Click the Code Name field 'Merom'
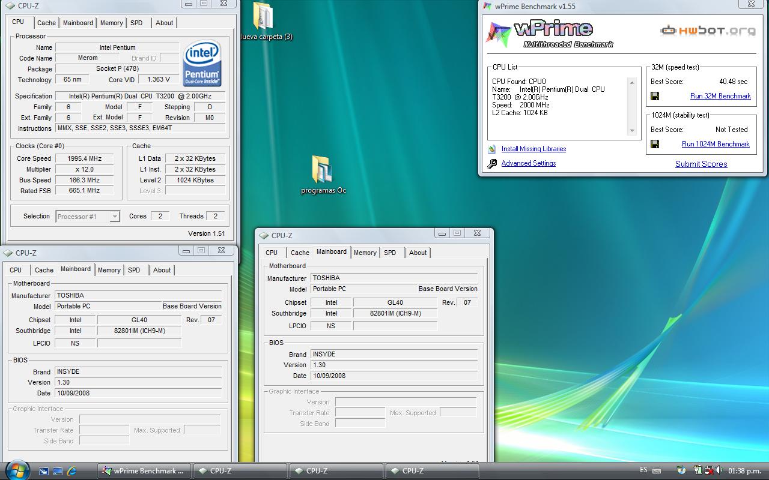This screenshot has width=769, height=480. point(88,58)
